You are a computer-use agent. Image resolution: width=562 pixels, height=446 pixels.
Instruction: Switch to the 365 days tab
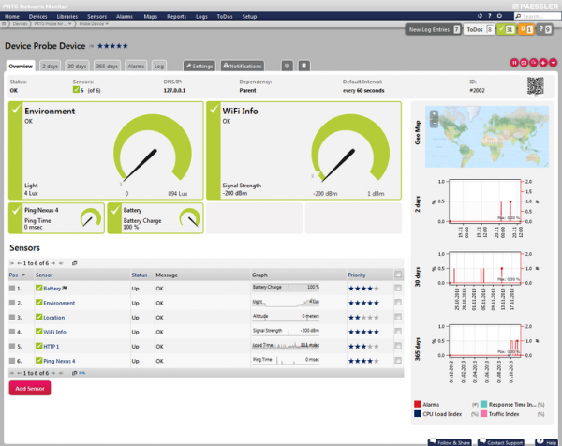[107, 67]
